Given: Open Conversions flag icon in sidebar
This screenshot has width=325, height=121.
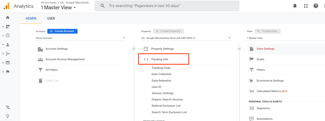Looking at the screenshot, I should click(8, 72).
